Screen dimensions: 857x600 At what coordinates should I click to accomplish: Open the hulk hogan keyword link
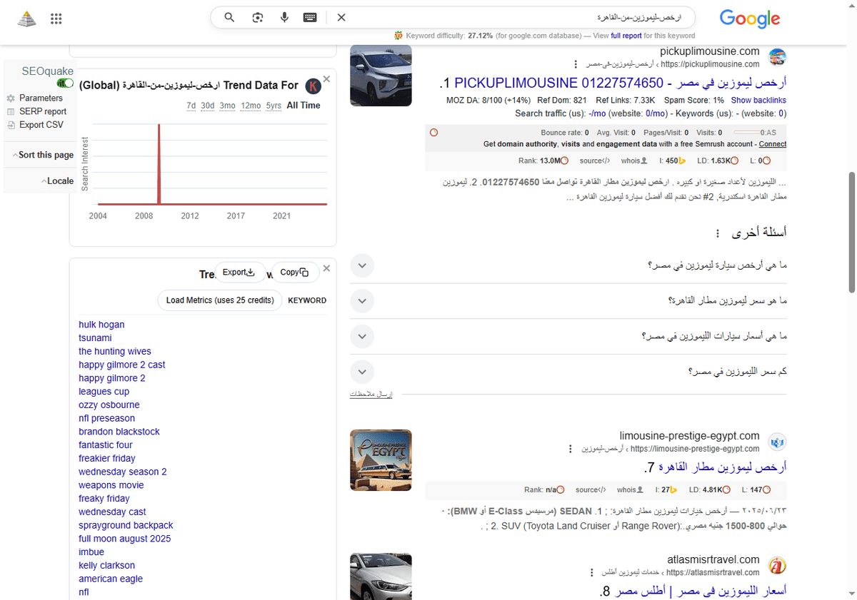(x=101, y=325)
